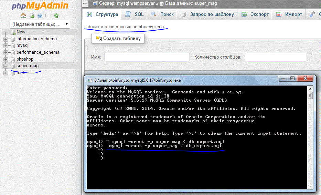Viewport: 321px width, 195px height.
Task: Click the New database icon in tree
Action: click(13, 32)
